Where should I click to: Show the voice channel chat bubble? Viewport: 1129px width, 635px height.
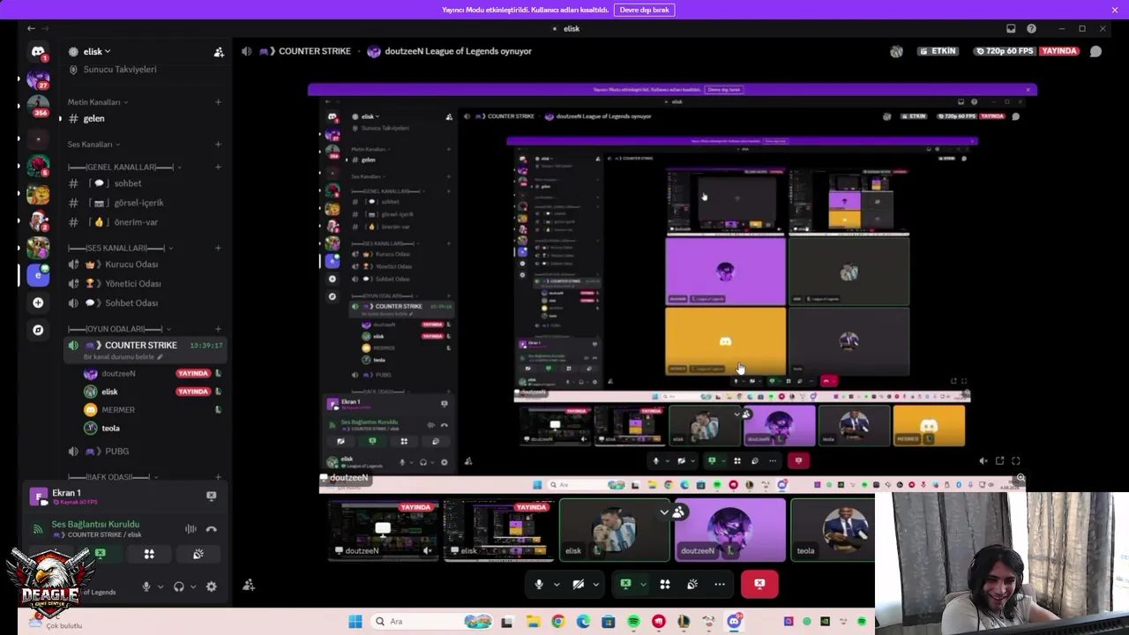click(x=1095, y=51)
